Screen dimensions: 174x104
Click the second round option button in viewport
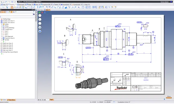[40, 19]
